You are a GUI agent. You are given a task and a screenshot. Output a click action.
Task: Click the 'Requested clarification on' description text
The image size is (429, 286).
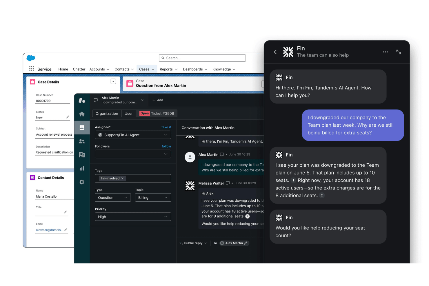point(54,152)
